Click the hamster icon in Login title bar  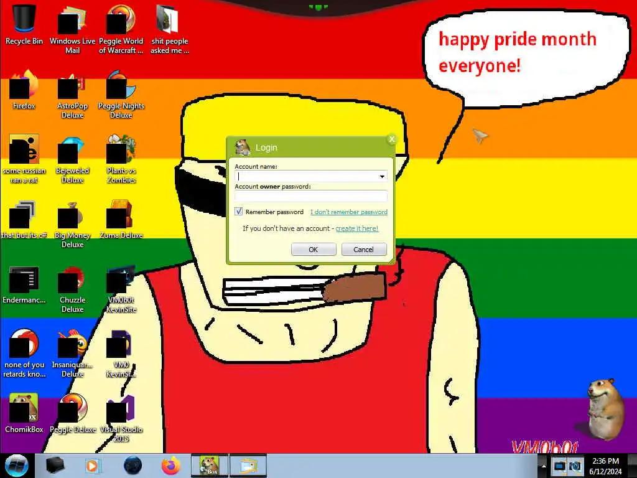pyautogui.click(x=243, y=147)
